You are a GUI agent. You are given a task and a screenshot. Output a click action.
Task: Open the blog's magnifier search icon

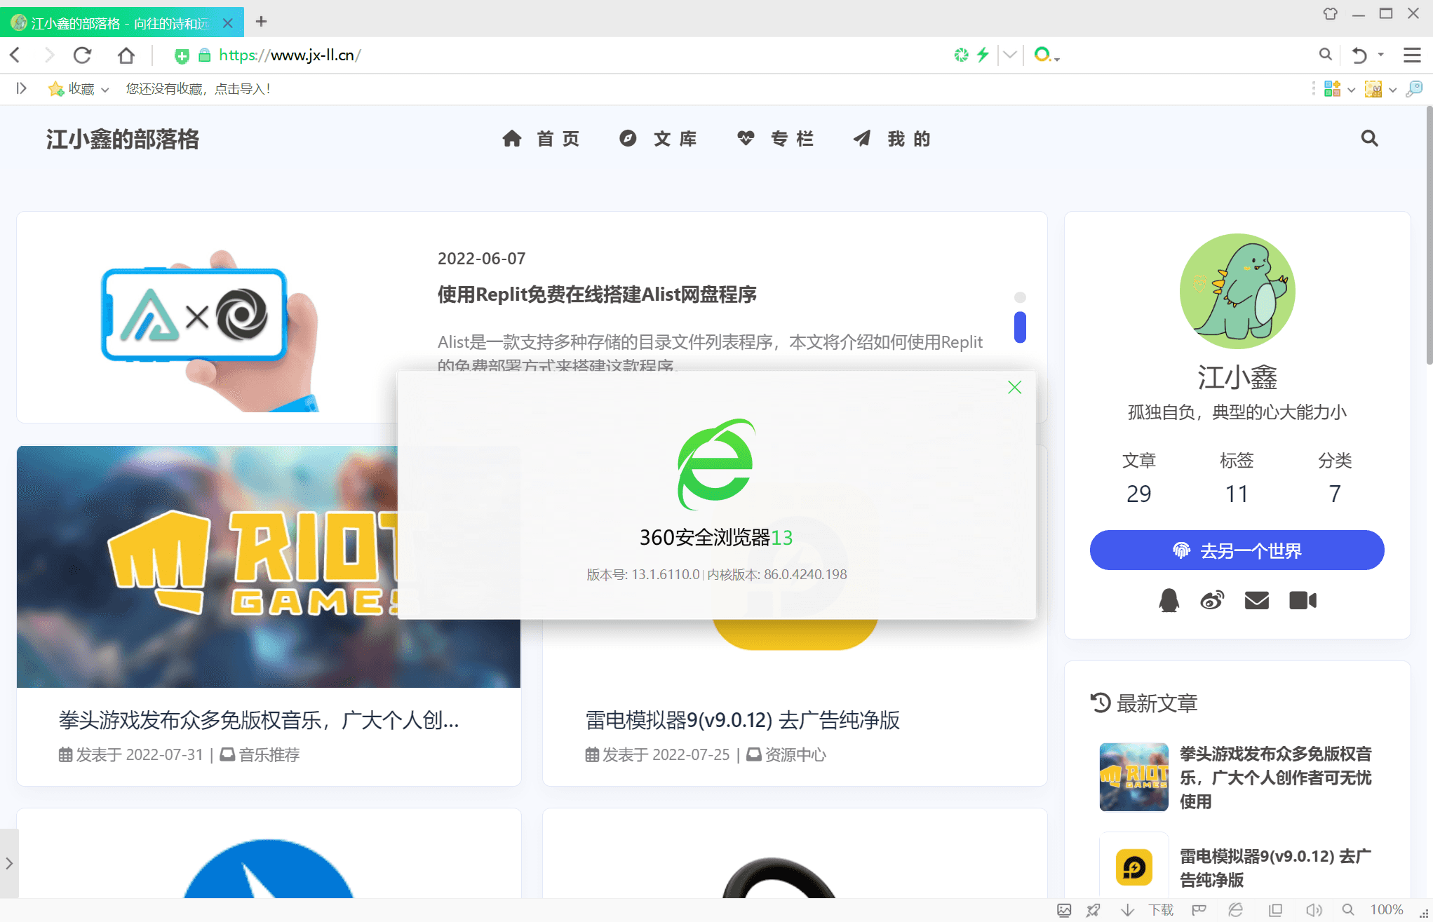[1369, 139]
